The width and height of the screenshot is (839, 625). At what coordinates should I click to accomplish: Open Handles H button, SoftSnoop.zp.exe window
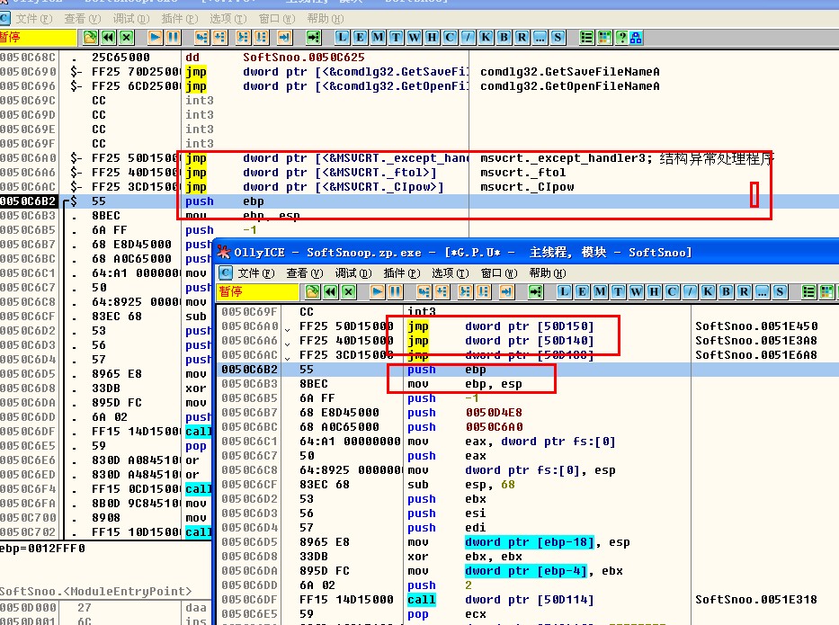click(655, 291)
